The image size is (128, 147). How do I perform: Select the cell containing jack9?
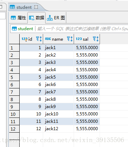tap(59, 107)
